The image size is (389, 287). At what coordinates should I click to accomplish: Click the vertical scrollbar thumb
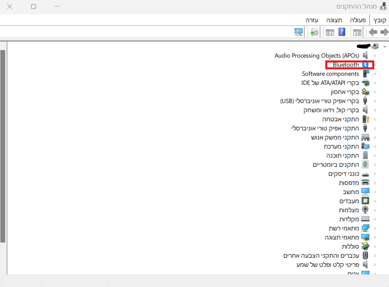[x=3, y=146]
